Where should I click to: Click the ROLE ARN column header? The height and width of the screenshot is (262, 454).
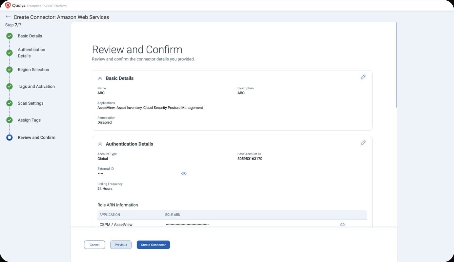[x=173, y=215]
